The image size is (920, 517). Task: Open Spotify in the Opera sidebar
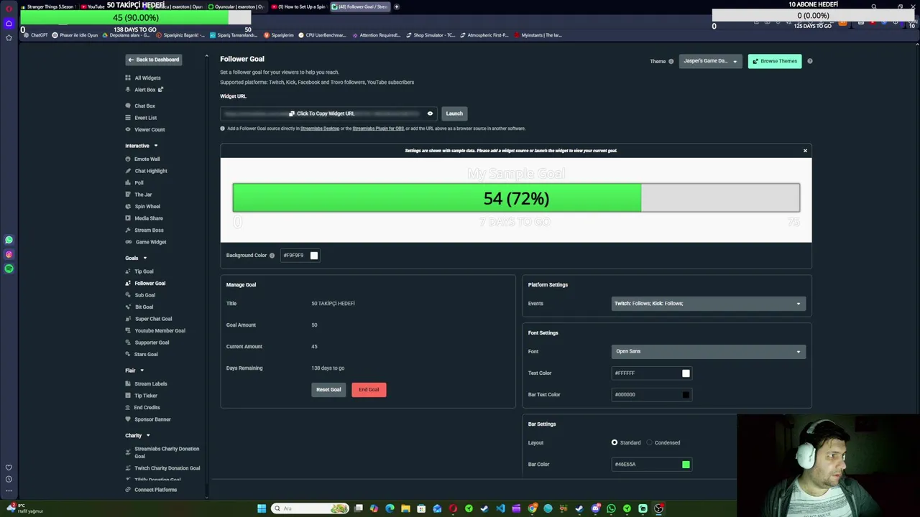point(9,269)
